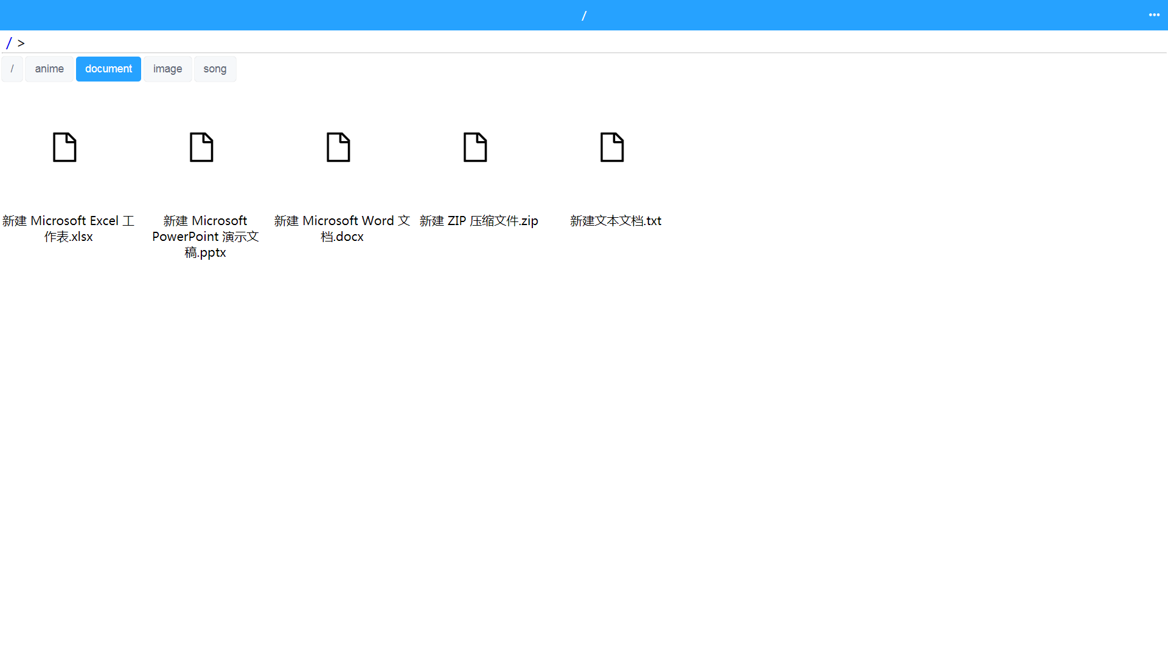This screenshot has width=1168, height=657.
Task: Open the three-dots more menu
Action: tap(1154, 15)
